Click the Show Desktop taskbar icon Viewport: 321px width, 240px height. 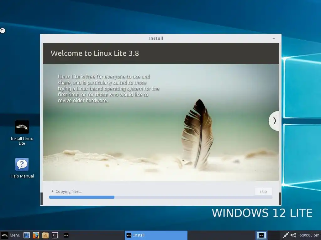pos(27,235)
